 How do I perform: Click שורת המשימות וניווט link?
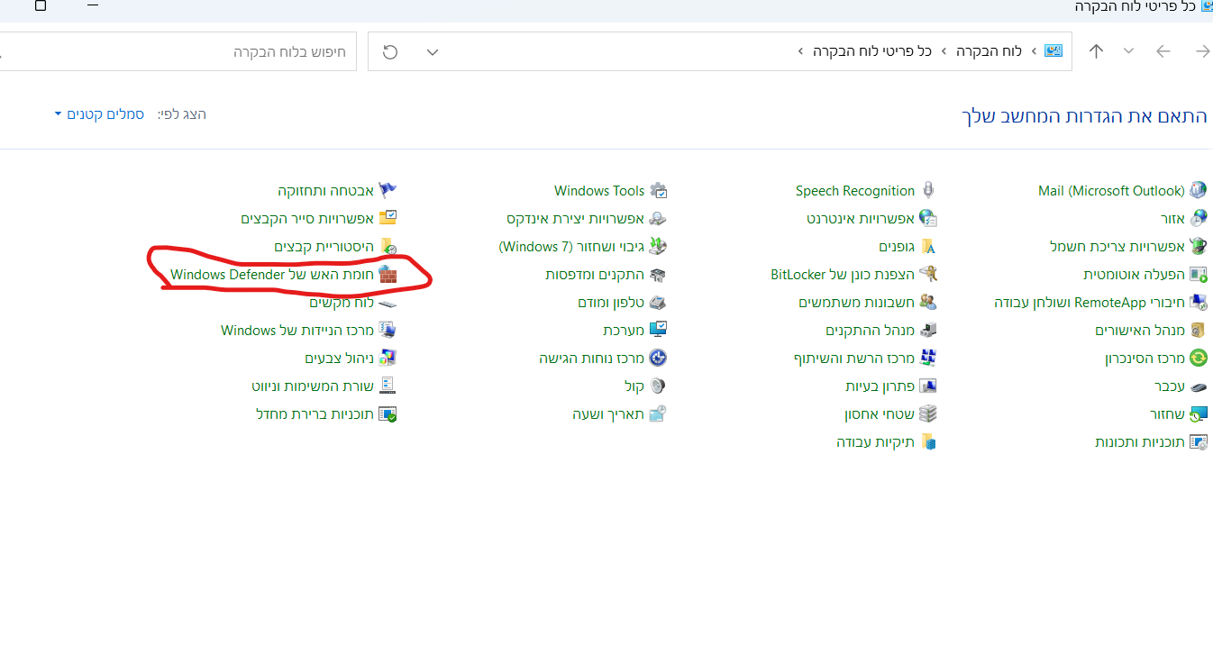click(x=313, y=386)
